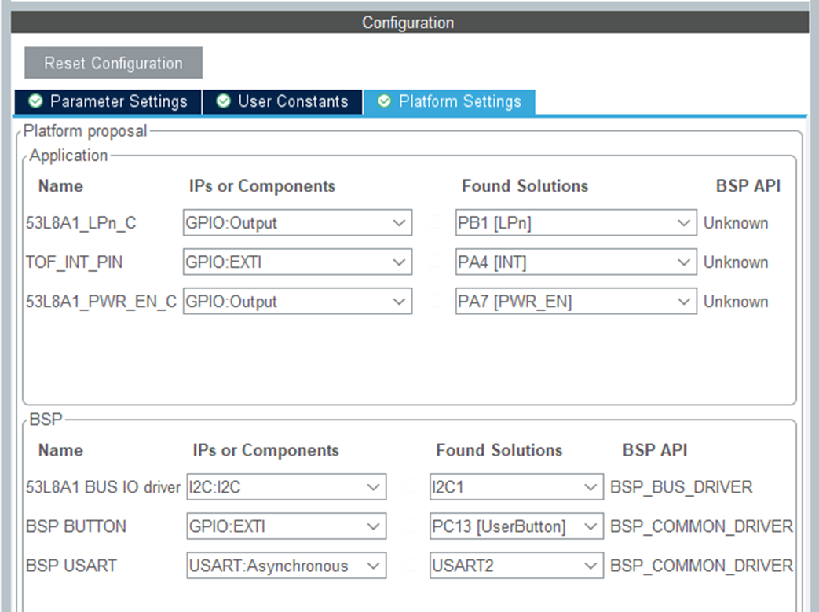
Task: Switch to User Constants tab
Action: [x=283, y=101]
